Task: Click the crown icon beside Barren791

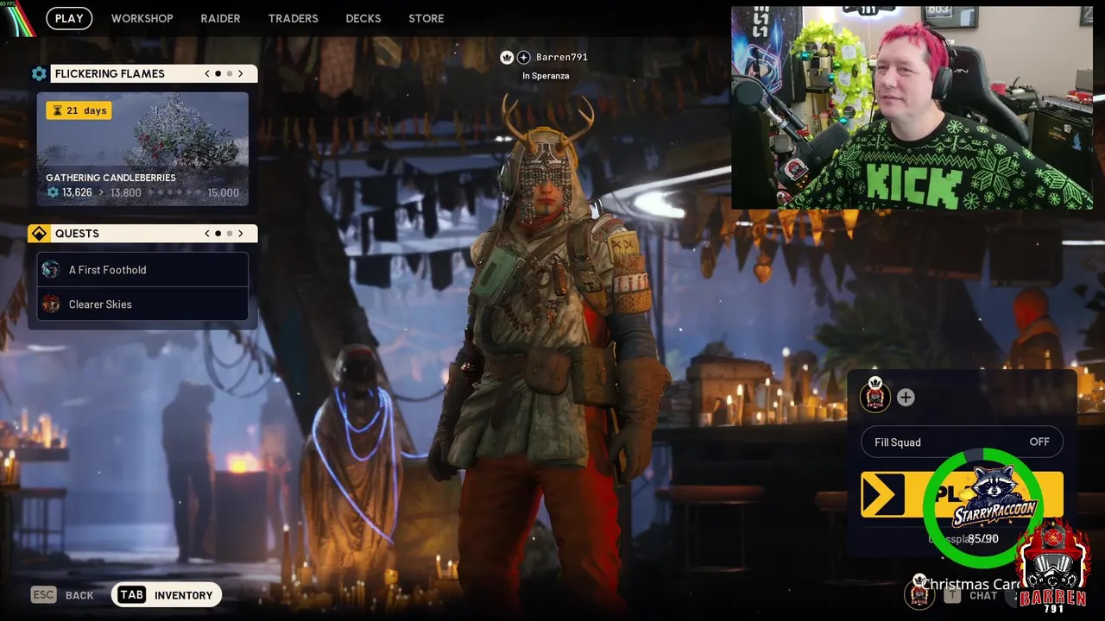Action: [x=508, y=57]
